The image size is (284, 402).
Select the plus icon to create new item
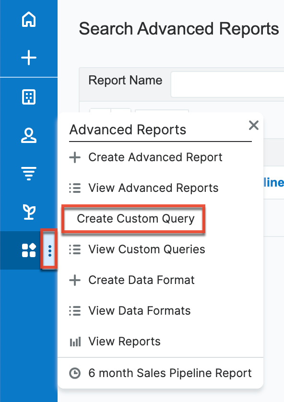click(x=29, y=57)
